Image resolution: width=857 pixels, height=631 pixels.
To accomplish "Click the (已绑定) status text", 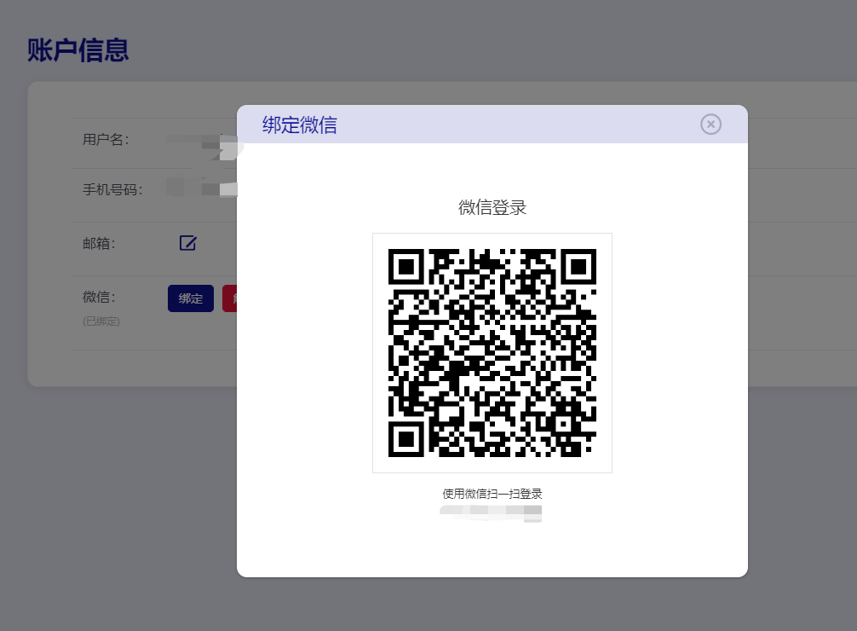I will [x=101, y=321].
